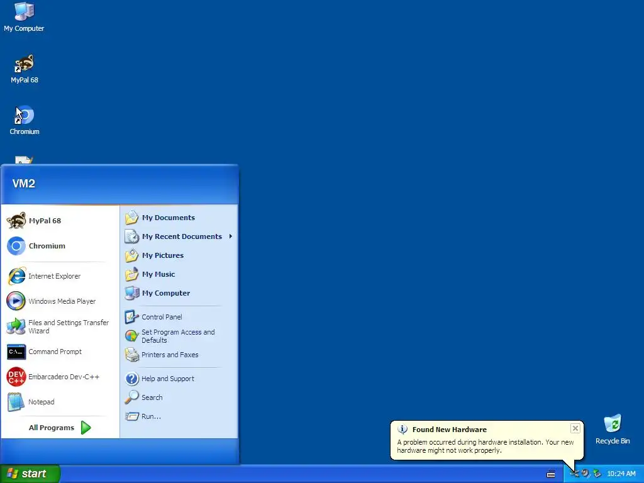Expand All Programs list
The width and height of the screenshot is (644, 483).
[x=60, y=428]
